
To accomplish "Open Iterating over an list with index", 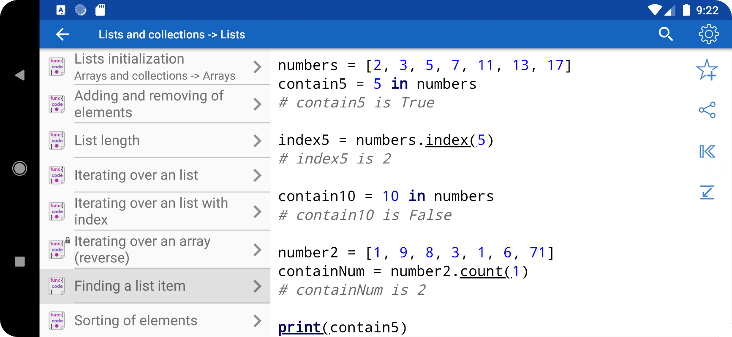I will coord(155,211).
